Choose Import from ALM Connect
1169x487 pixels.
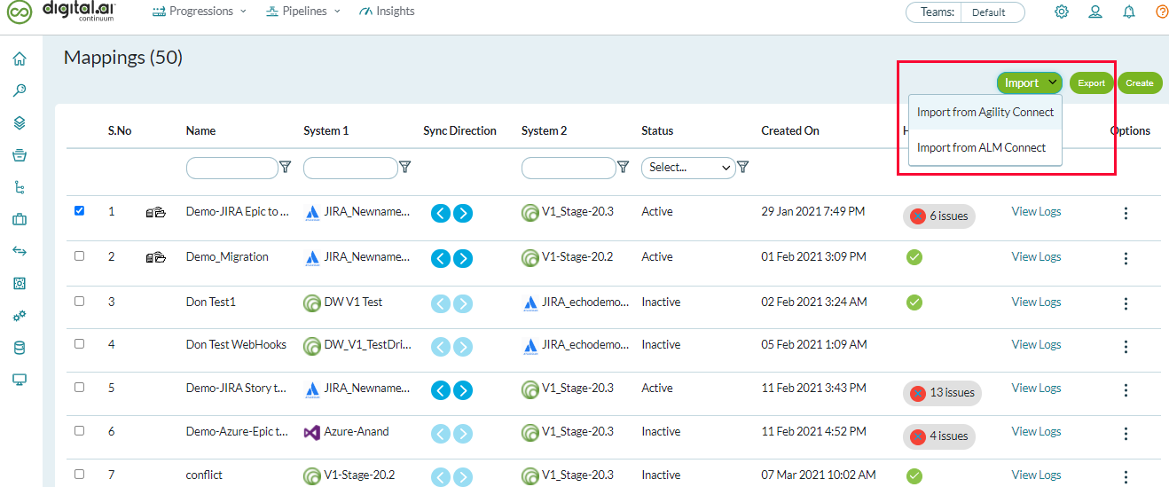pyautogui.click(x=985, y=147)
